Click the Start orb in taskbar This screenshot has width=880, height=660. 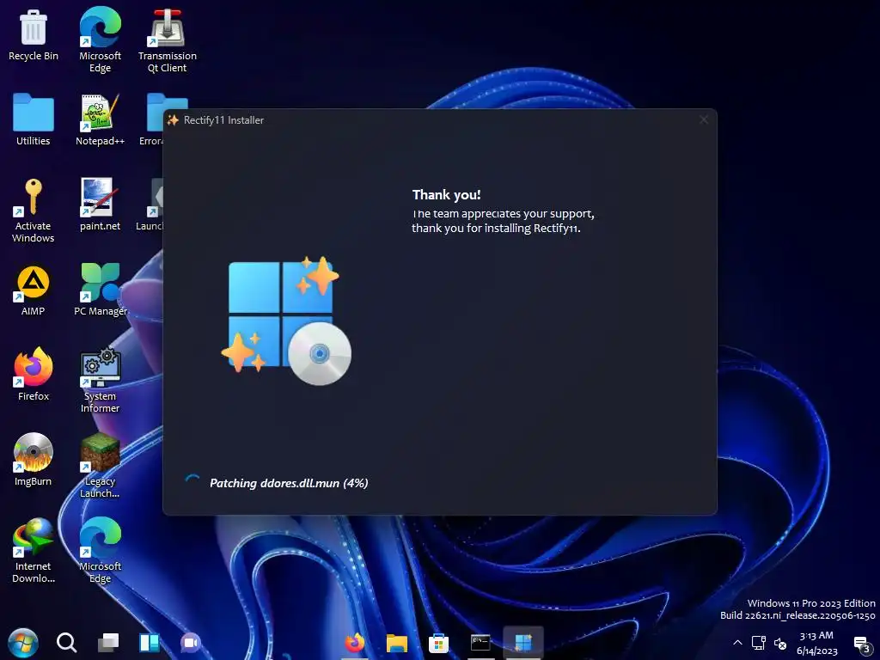click(23, 643)
